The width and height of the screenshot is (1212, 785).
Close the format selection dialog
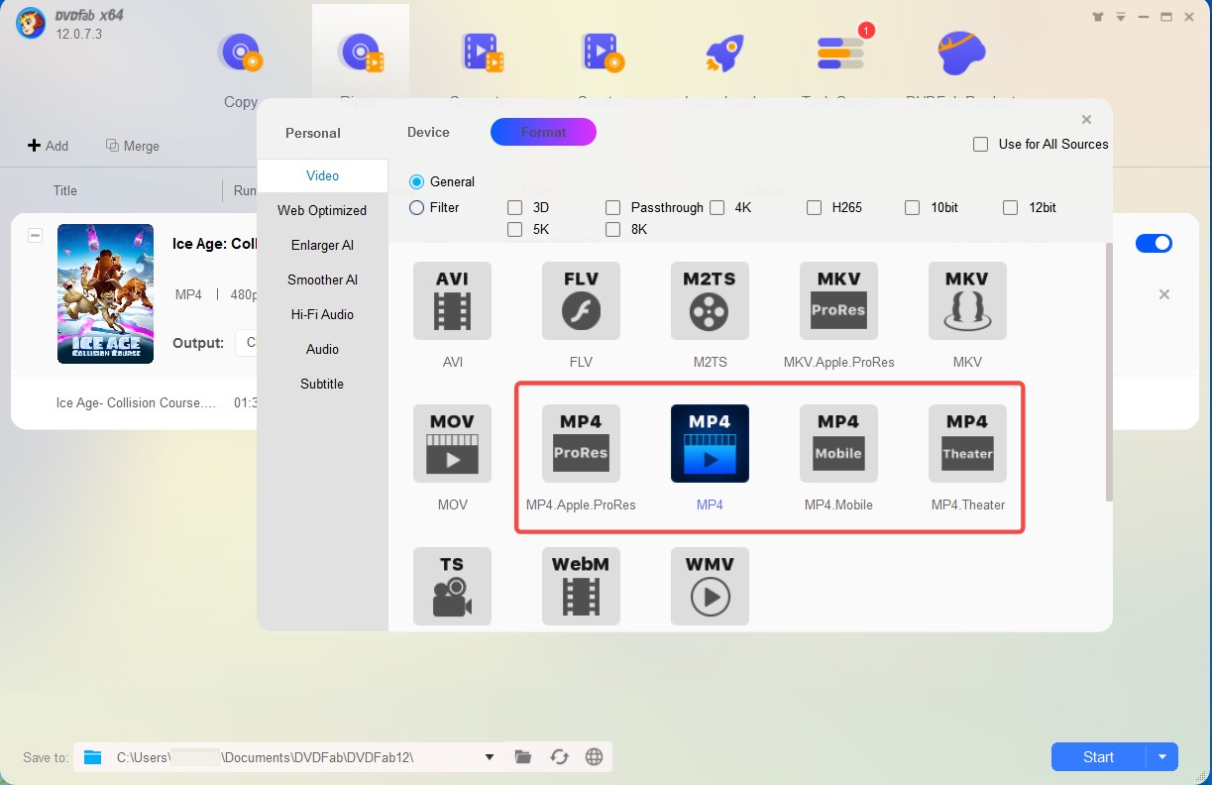pos(1086,120)
